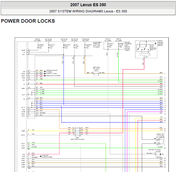177x172 pixels.
Task: Click the 'ILE' terminal label
Action: click(24, 72)
